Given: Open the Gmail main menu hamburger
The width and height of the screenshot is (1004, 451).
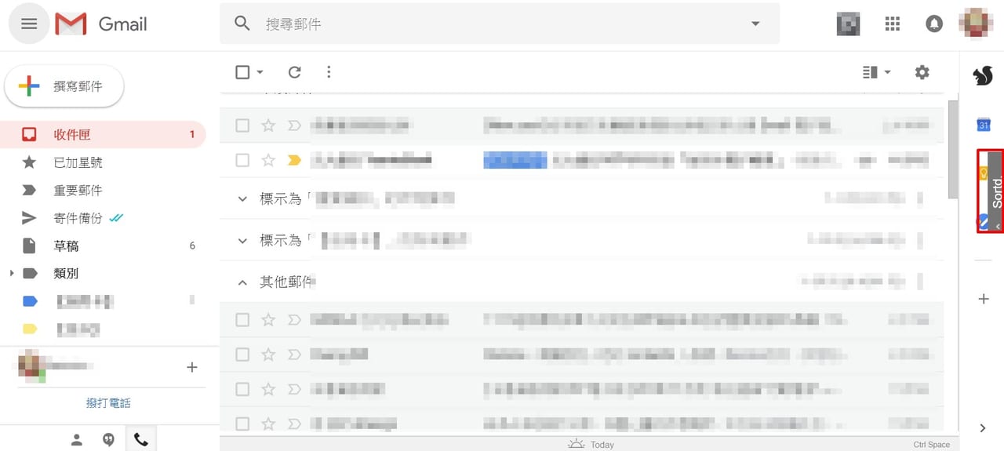Looking at the screenshot, I should [29, 24].
